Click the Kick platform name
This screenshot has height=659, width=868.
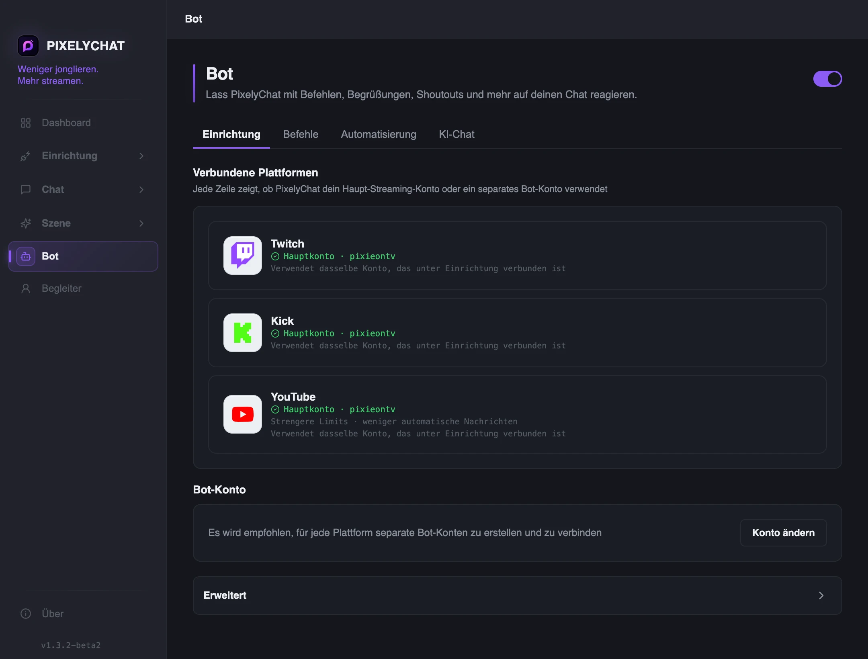[282, 321]
